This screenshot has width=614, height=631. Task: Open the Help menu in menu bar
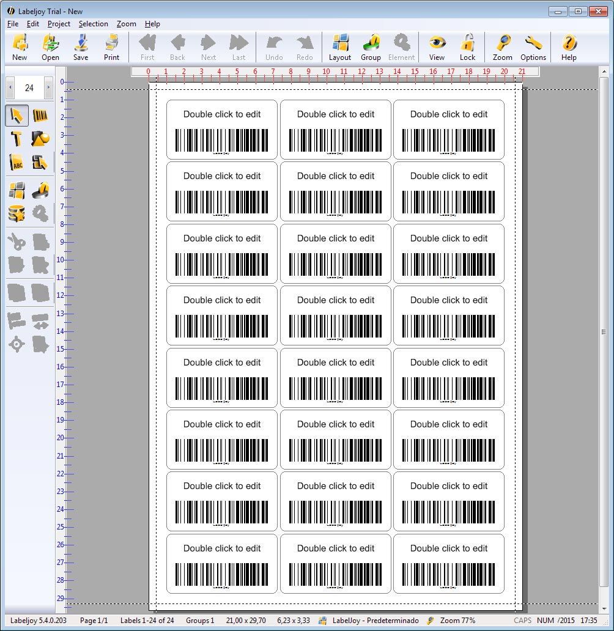(x=153, y=24)
